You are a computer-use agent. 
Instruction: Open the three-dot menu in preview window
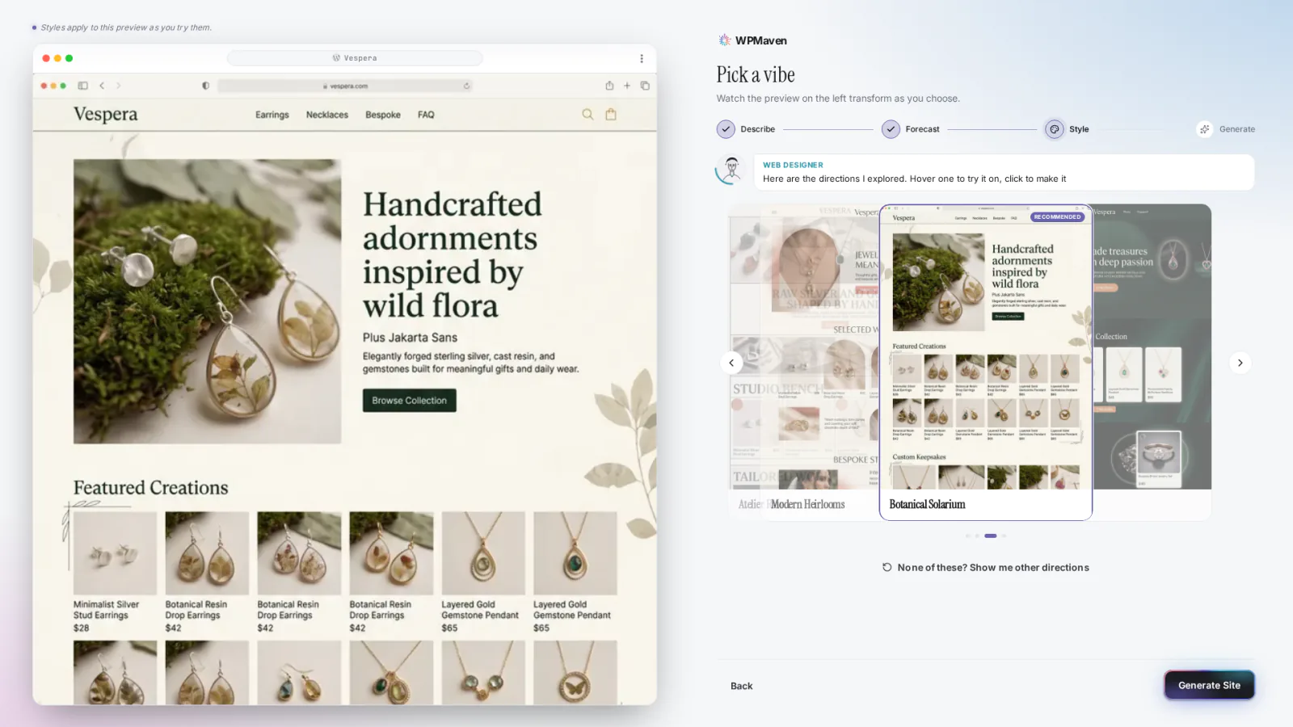tap(642, 58)
